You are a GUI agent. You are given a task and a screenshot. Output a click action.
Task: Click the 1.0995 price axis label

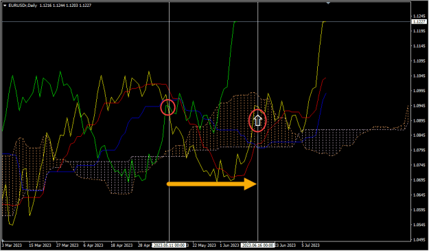[x=419, y=91]
